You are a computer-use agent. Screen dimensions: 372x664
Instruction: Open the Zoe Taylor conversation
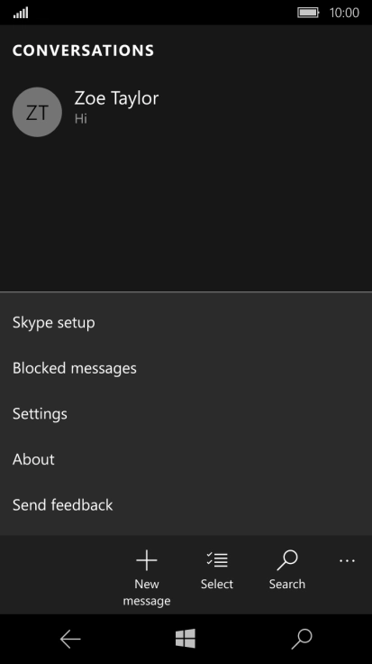tap(186, 112)
